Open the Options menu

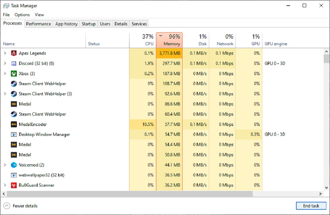pyautogui.click(x=22, y=15)
